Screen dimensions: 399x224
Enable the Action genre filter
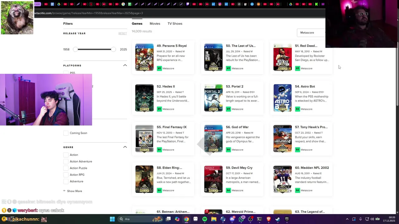pos(66,155)
